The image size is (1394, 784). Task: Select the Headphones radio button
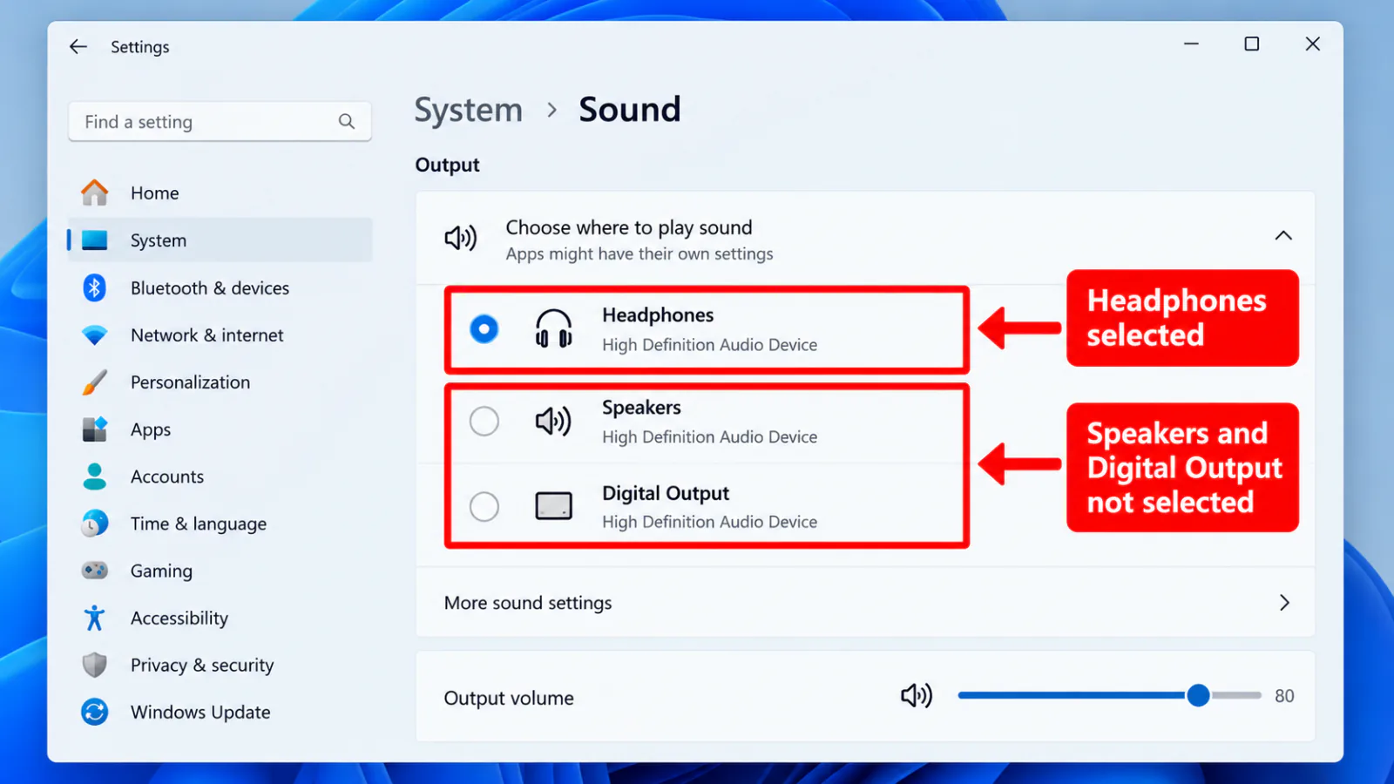pyautogui.click(x=484, y=329)
